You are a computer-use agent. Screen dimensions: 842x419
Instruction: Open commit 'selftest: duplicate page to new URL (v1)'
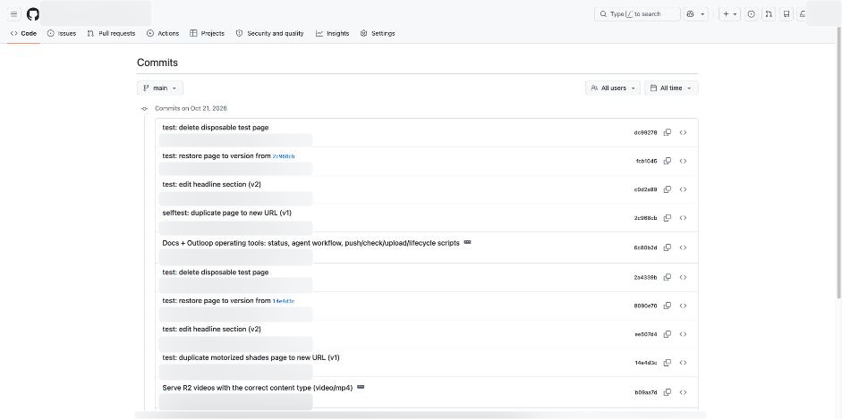(x=226, y=213)
